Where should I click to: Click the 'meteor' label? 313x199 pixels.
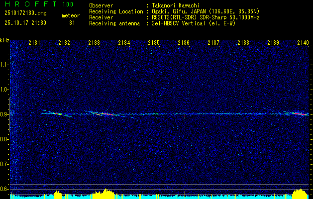[x=71, y=15]
